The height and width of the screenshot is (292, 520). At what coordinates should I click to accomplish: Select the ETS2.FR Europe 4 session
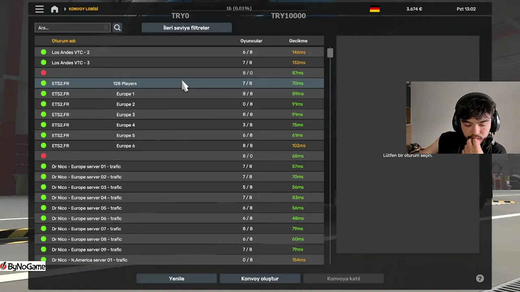[x=179, y=125]
